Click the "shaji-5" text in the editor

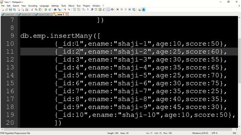[x=133, y=75]
